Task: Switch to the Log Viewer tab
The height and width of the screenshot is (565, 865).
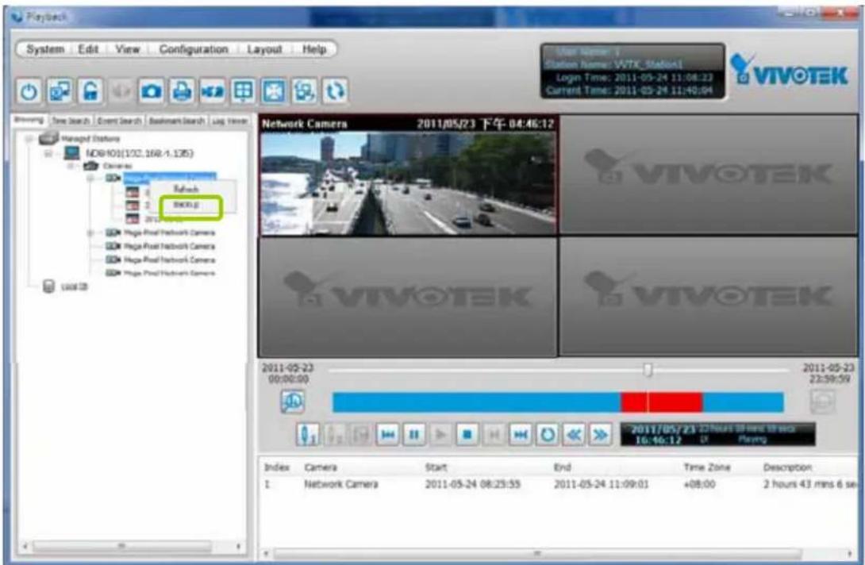Action: pos(229,121)
